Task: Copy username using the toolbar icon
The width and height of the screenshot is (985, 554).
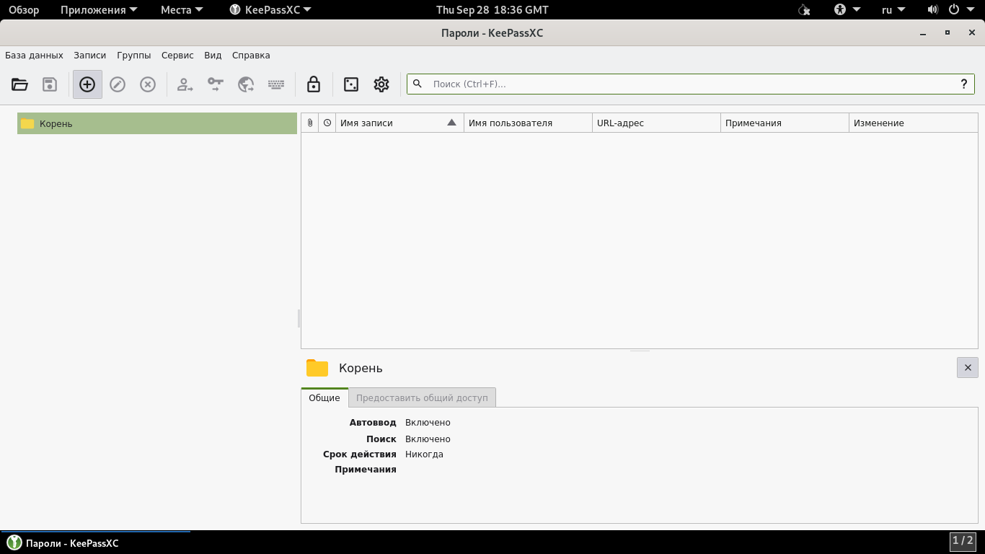Action: coord(185,84)
